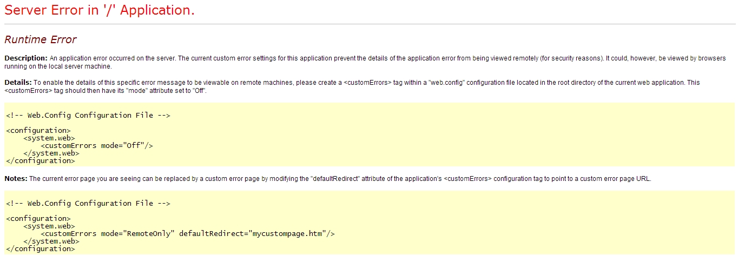Click the text "running on the local server machine."
This screenshot has height=256, width=738.
point(58,66)
